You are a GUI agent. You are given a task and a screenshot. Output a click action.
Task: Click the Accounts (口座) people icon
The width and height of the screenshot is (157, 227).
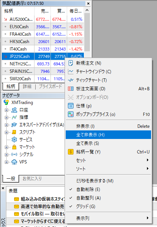click(14, 110)
